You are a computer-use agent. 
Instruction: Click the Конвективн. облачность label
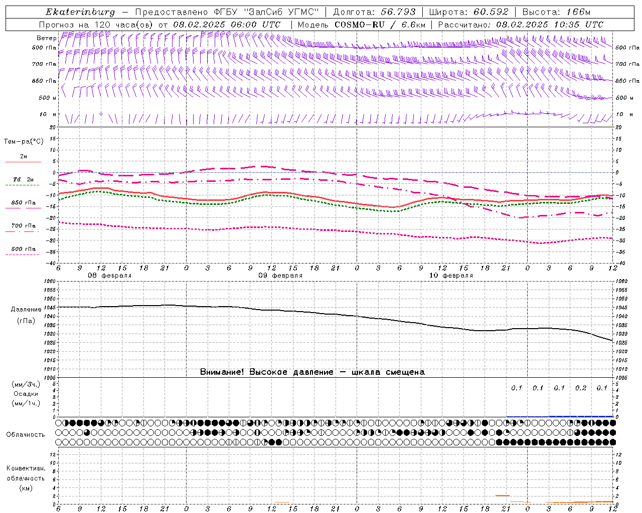(x=26, y=473)
